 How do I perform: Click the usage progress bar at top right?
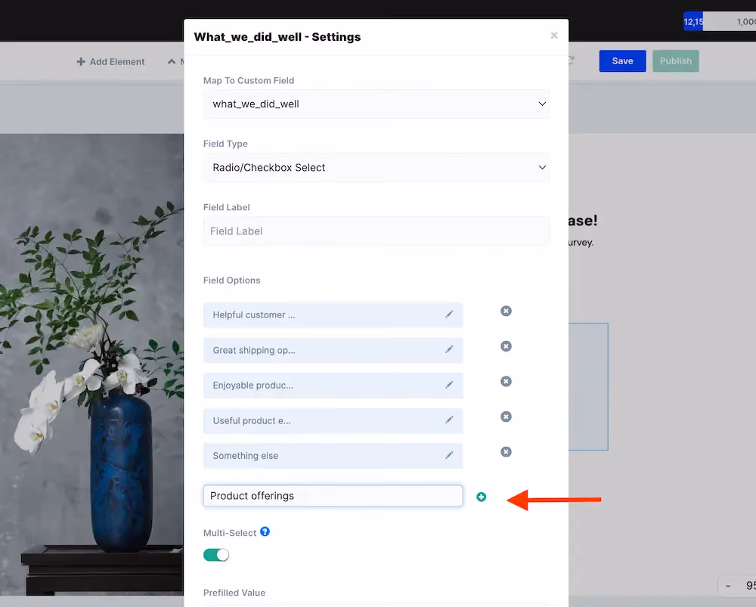pos(720,22)
